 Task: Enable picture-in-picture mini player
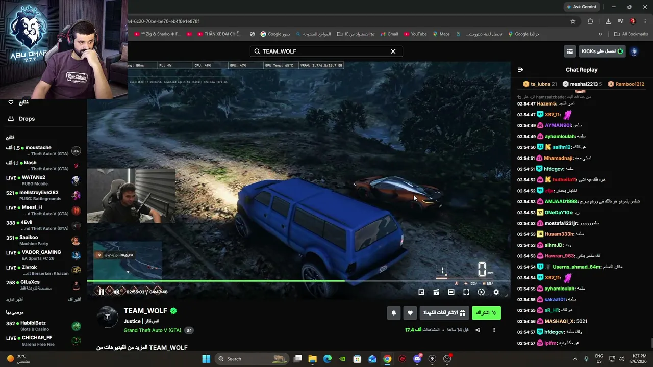(421, 292)
